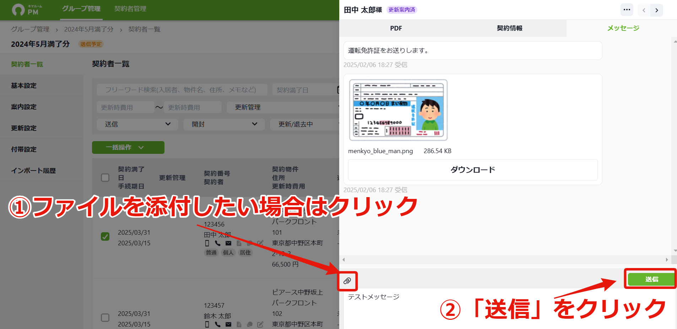The width and height of the screenshot is (677, 329).
Task: Click the message text area with テストメッセージ
Action: coord(509,308)
